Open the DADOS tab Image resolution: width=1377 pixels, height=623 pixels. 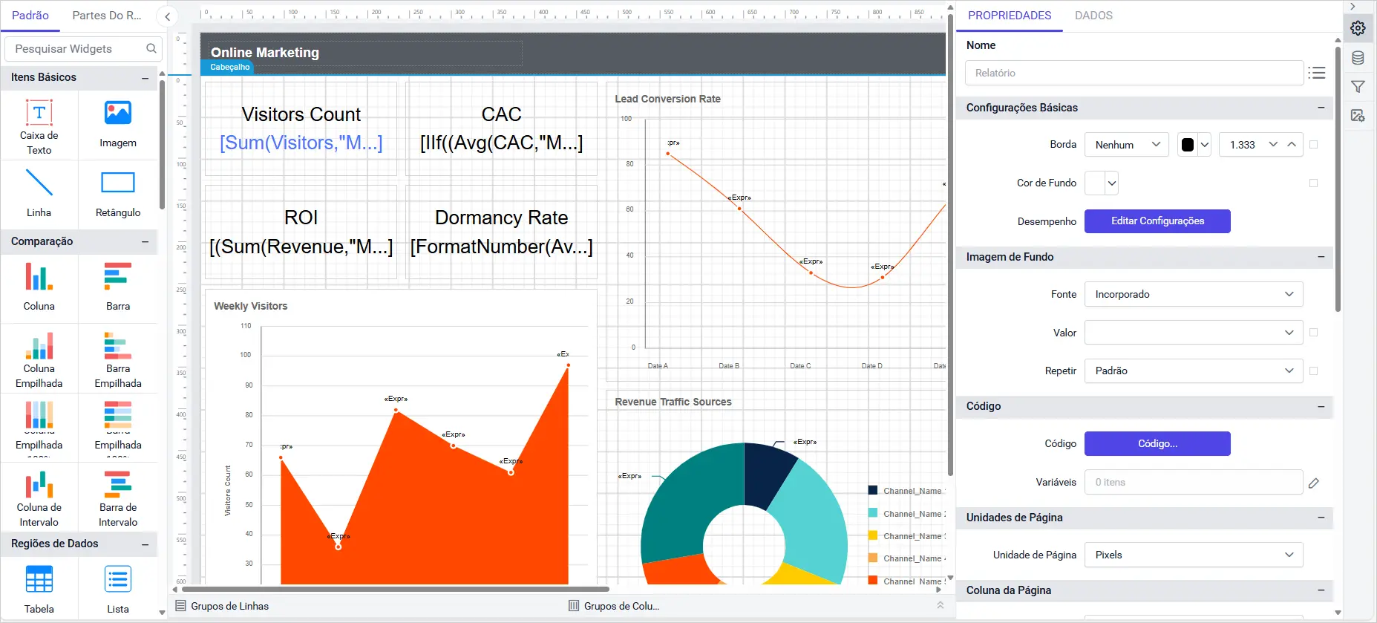1093,16
